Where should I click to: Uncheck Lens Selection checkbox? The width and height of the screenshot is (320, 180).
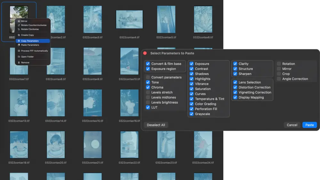click(235, 82)
